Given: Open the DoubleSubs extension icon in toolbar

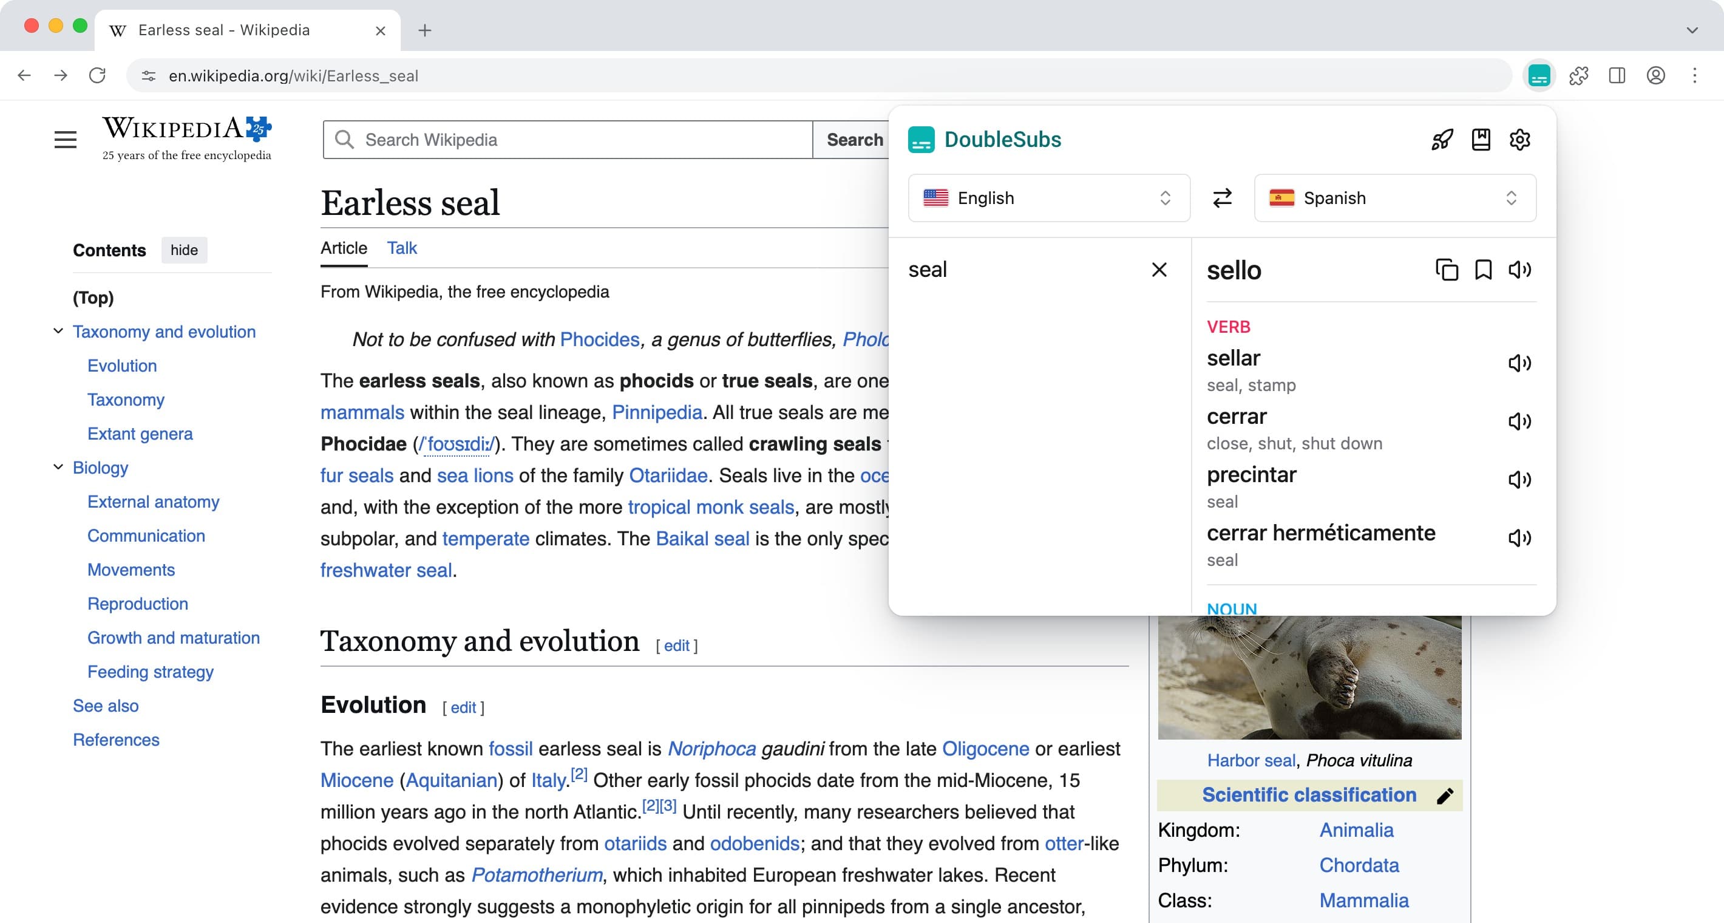Looking at the screenshot, I should [x=1539, y=76].
